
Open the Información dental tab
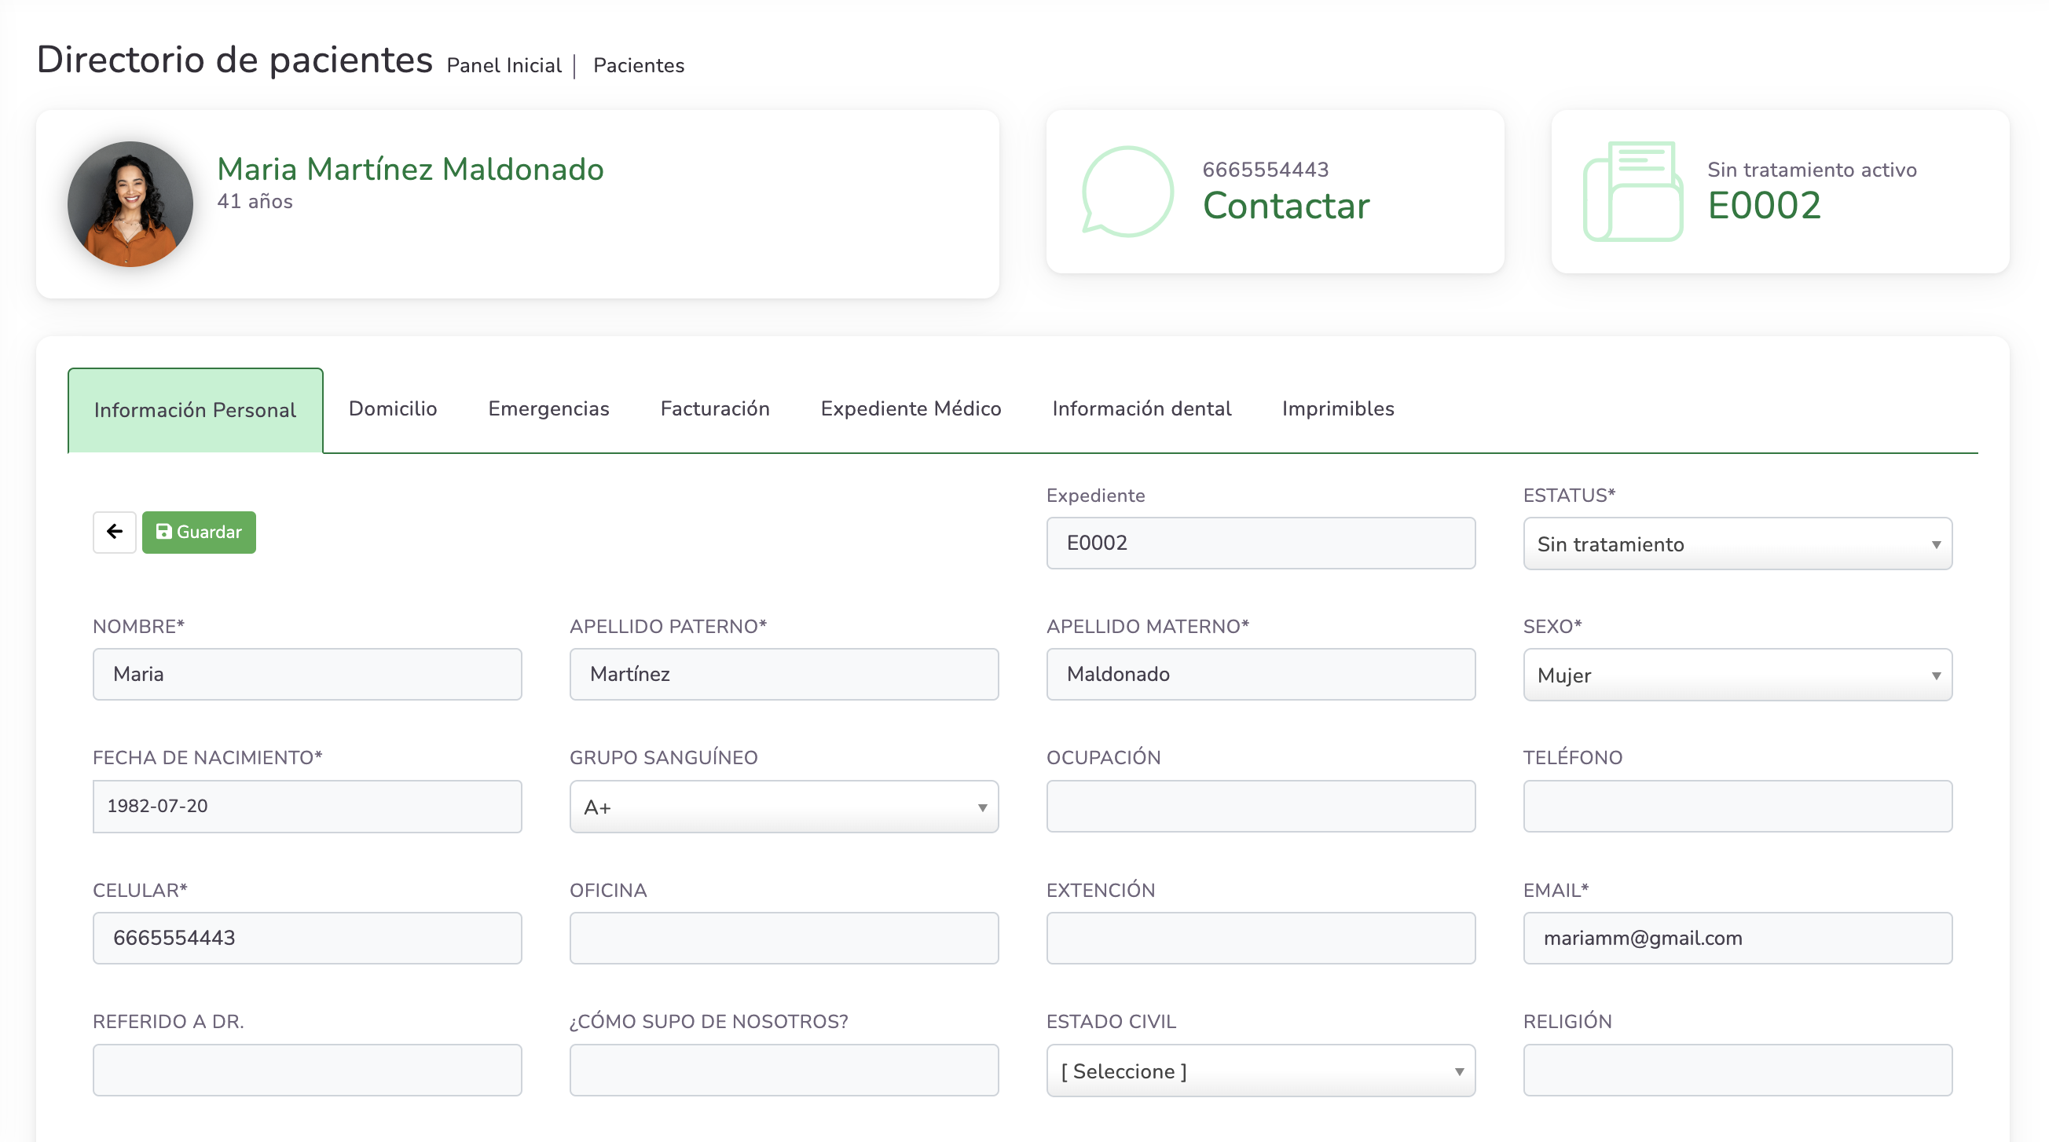pyautogui.click(x=1142, y=408)
